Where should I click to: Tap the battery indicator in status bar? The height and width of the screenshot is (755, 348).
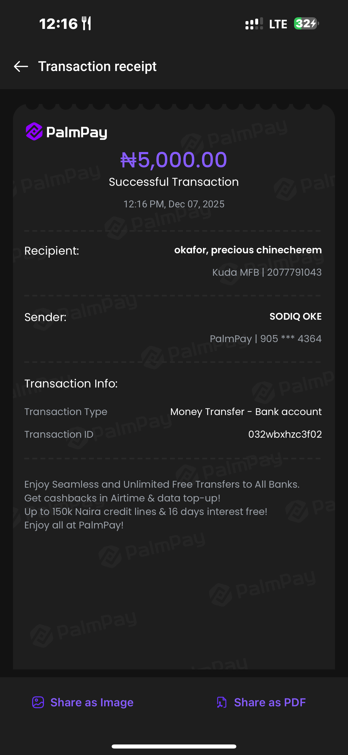[306, 23]
